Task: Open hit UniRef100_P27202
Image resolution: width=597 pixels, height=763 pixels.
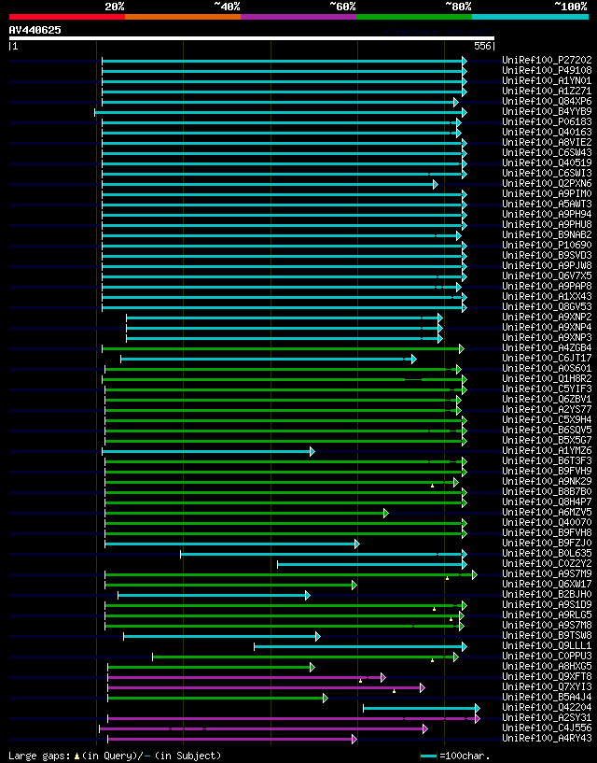Action: click(547, 61)
